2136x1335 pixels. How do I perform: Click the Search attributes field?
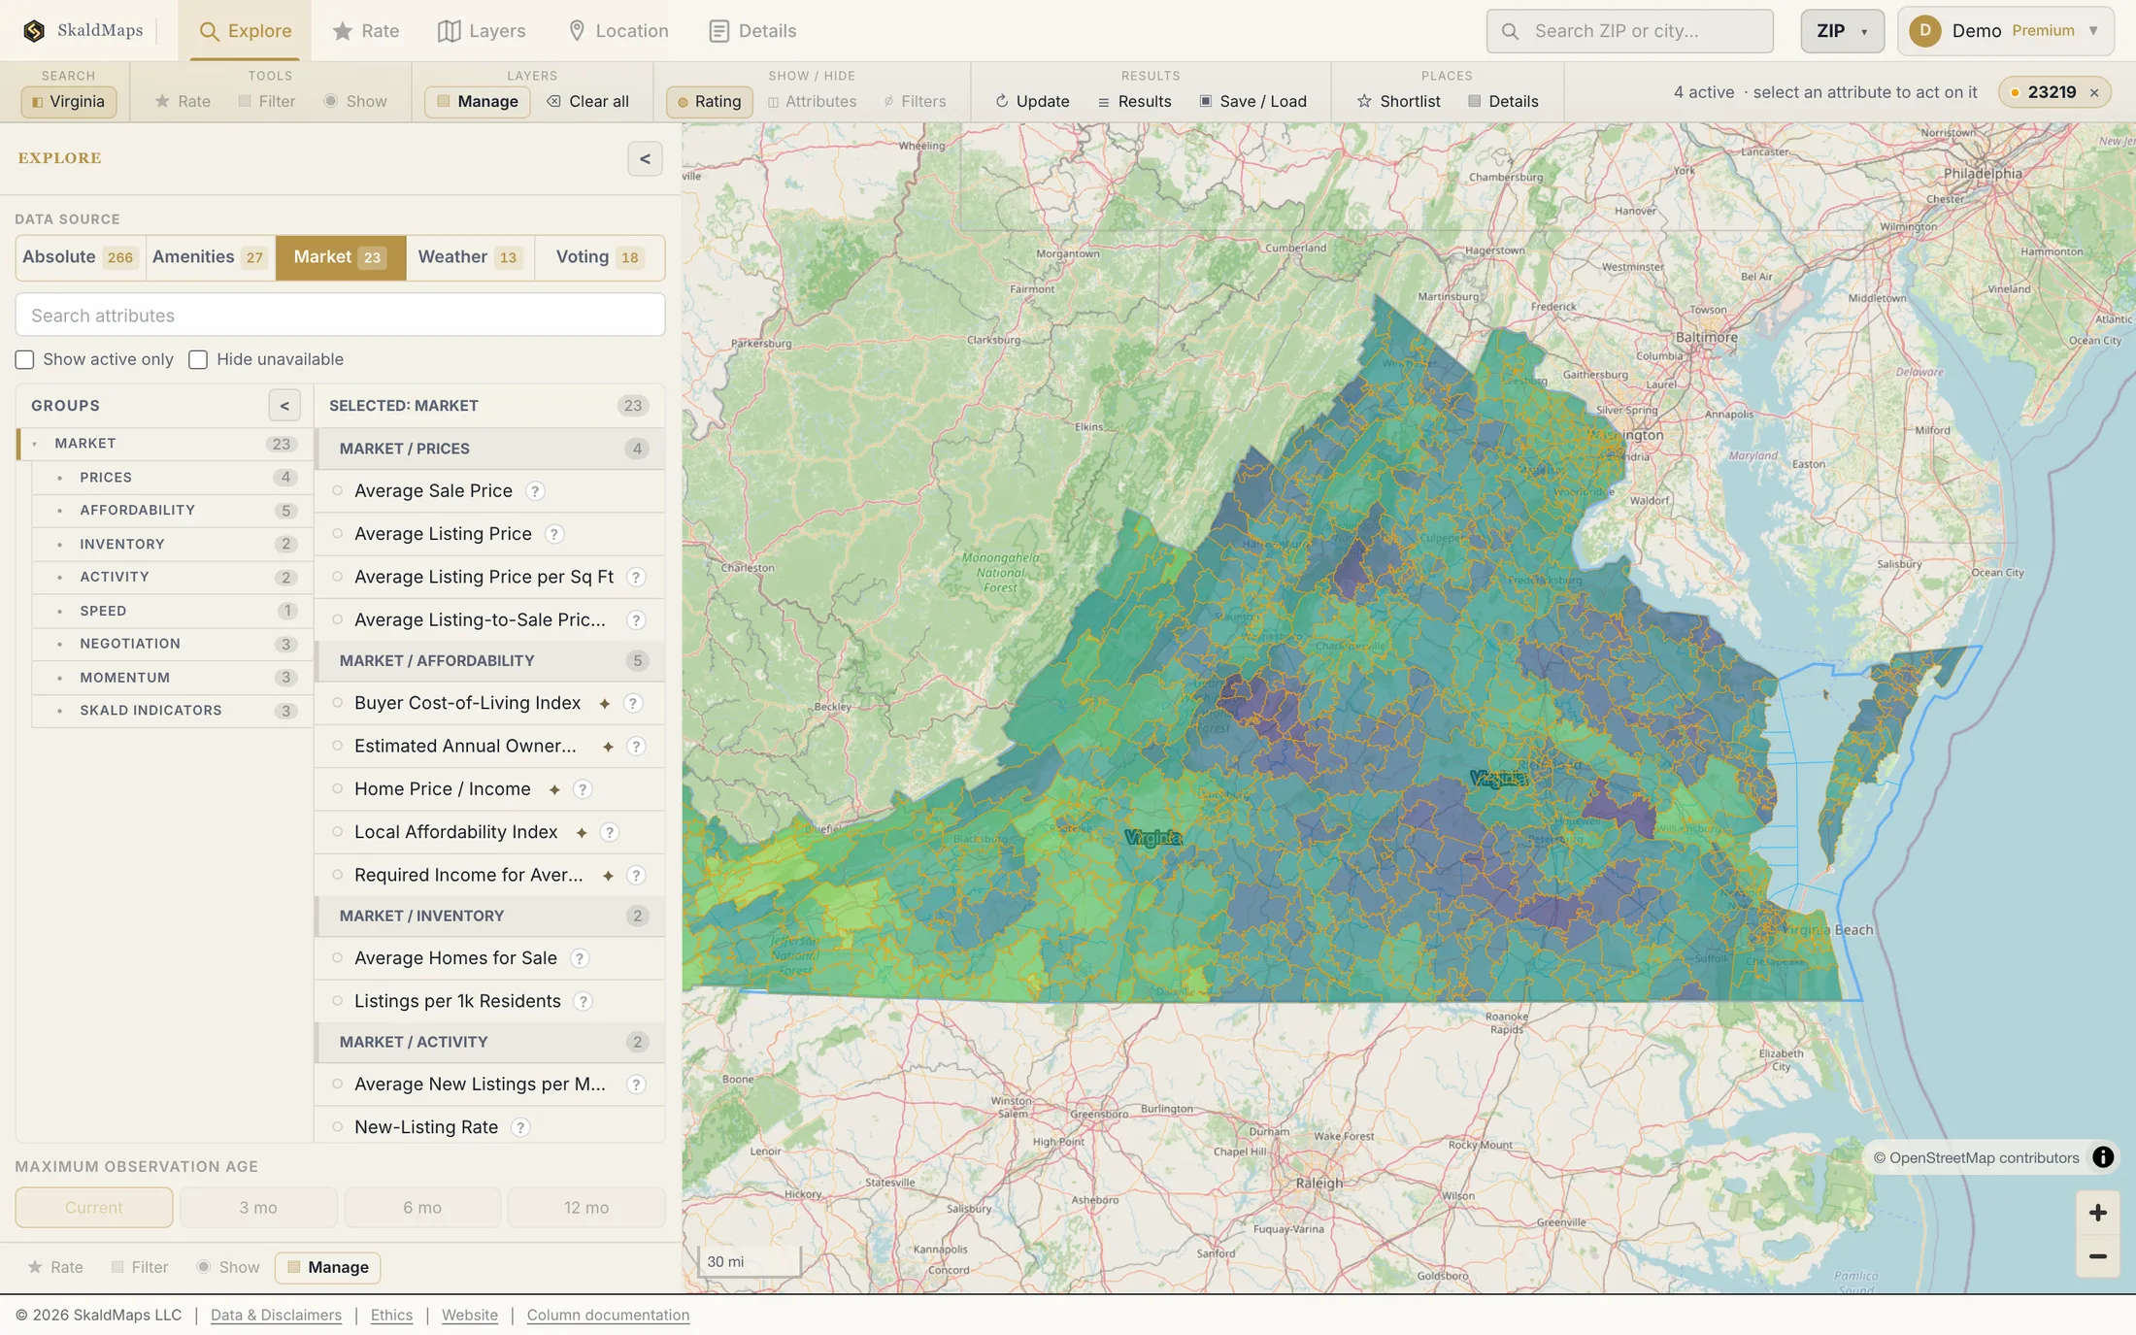pos(340,316)
